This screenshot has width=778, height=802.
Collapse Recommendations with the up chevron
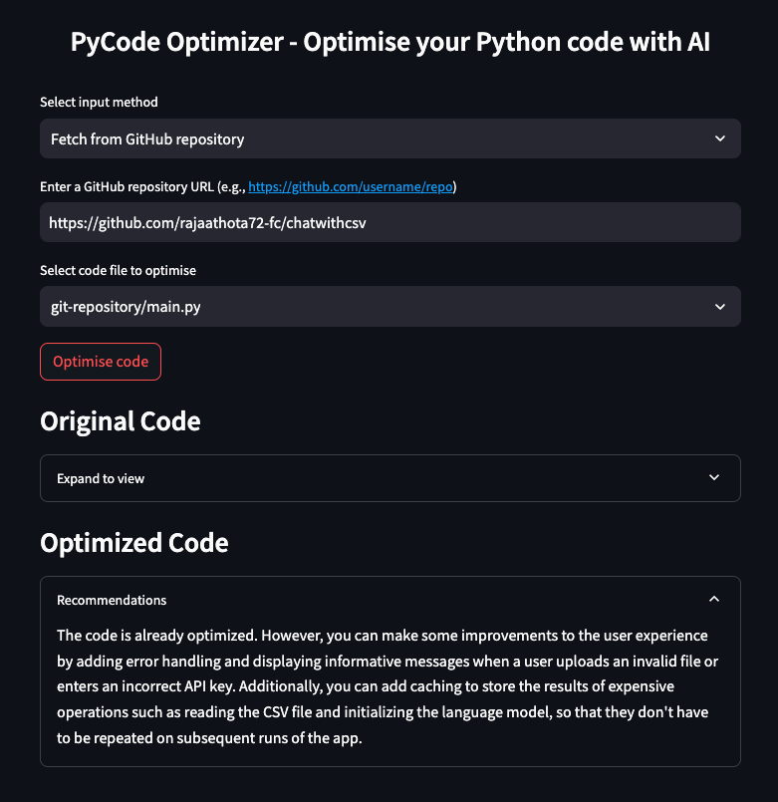[x=714, y=600]
